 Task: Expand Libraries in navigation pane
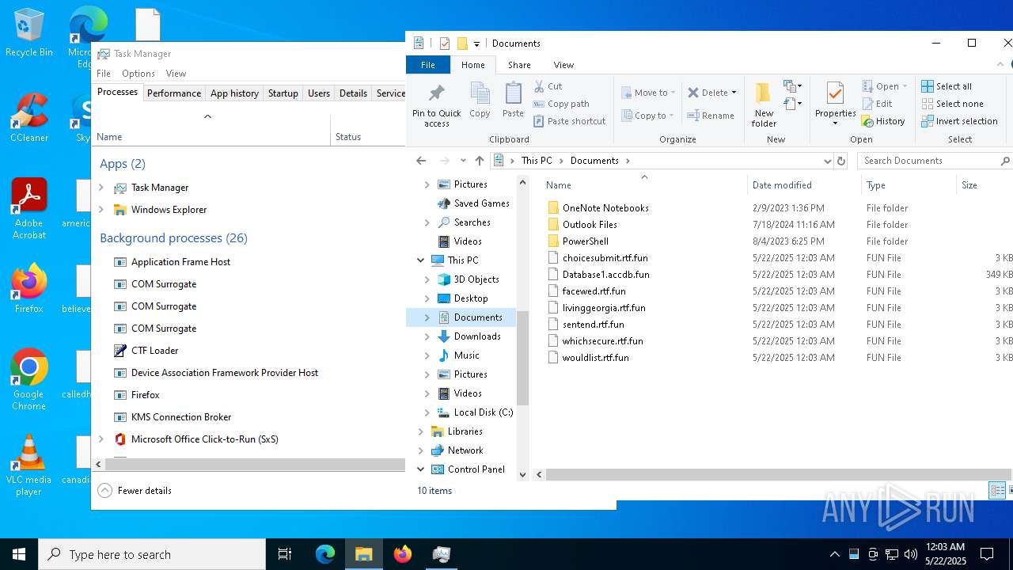[x=421, y=431]
